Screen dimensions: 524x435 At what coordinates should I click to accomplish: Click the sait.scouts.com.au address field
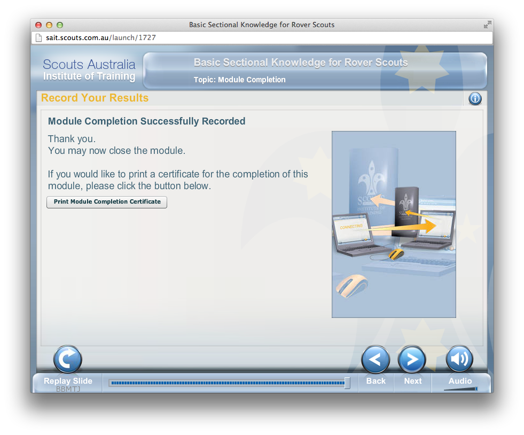pyautogui.click(x=262, y=37)
